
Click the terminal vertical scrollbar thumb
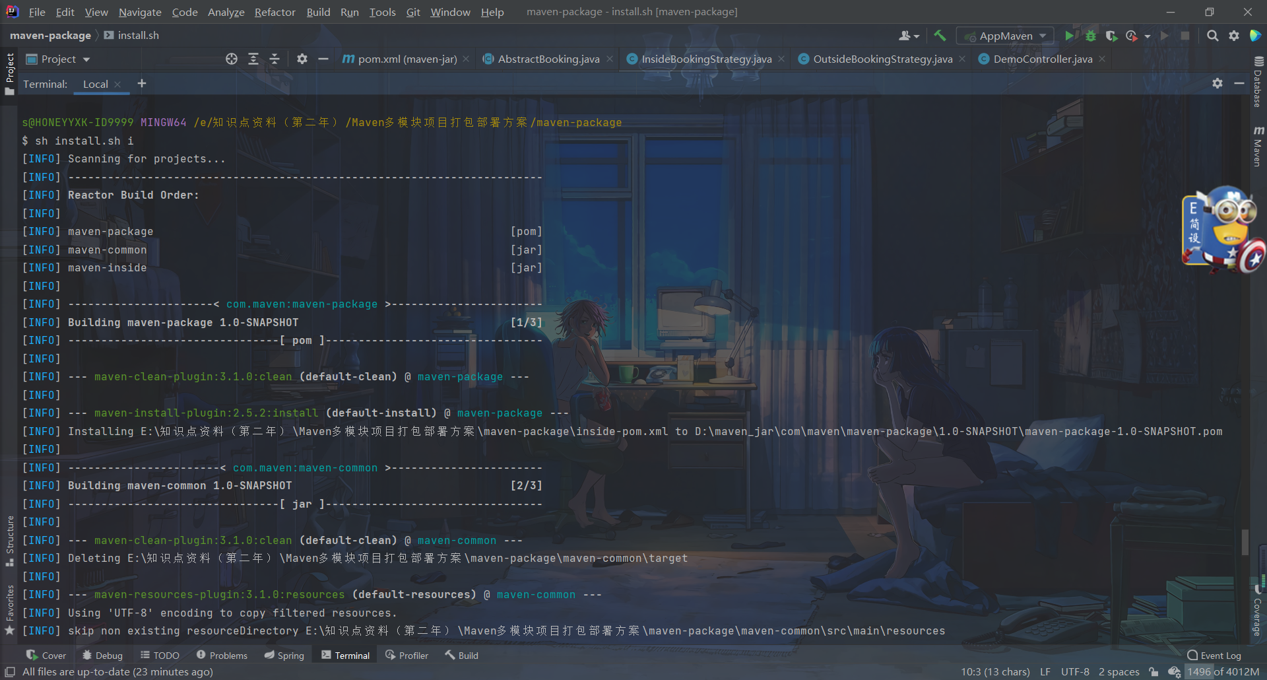(1245, 542)
